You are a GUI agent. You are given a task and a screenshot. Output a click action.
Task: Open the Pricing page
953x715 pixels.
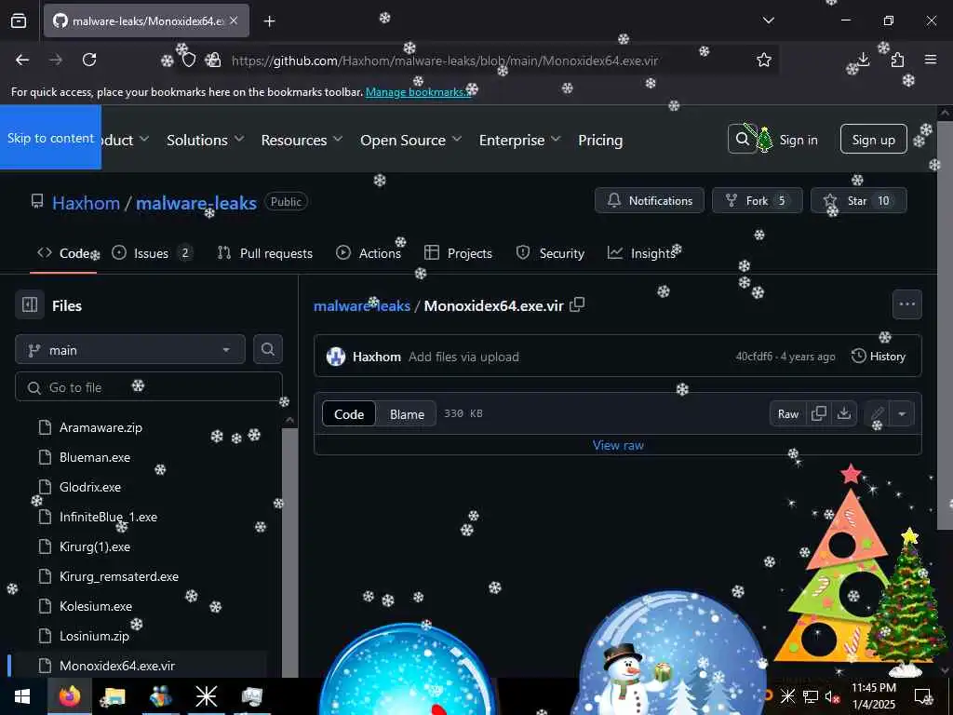click(x=600, y=140)
